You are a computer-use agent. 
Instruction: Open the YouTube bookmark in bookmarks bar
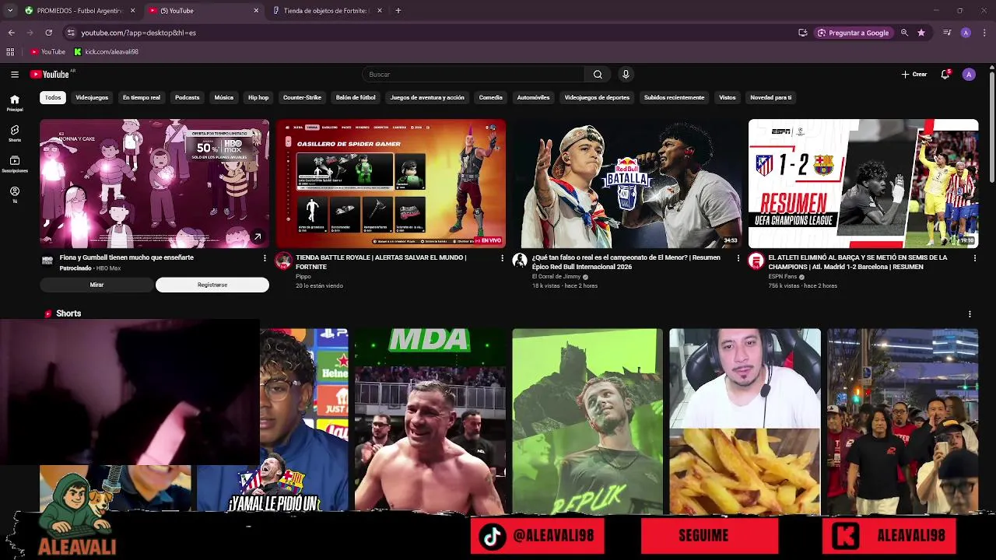(x=48, y=52)
